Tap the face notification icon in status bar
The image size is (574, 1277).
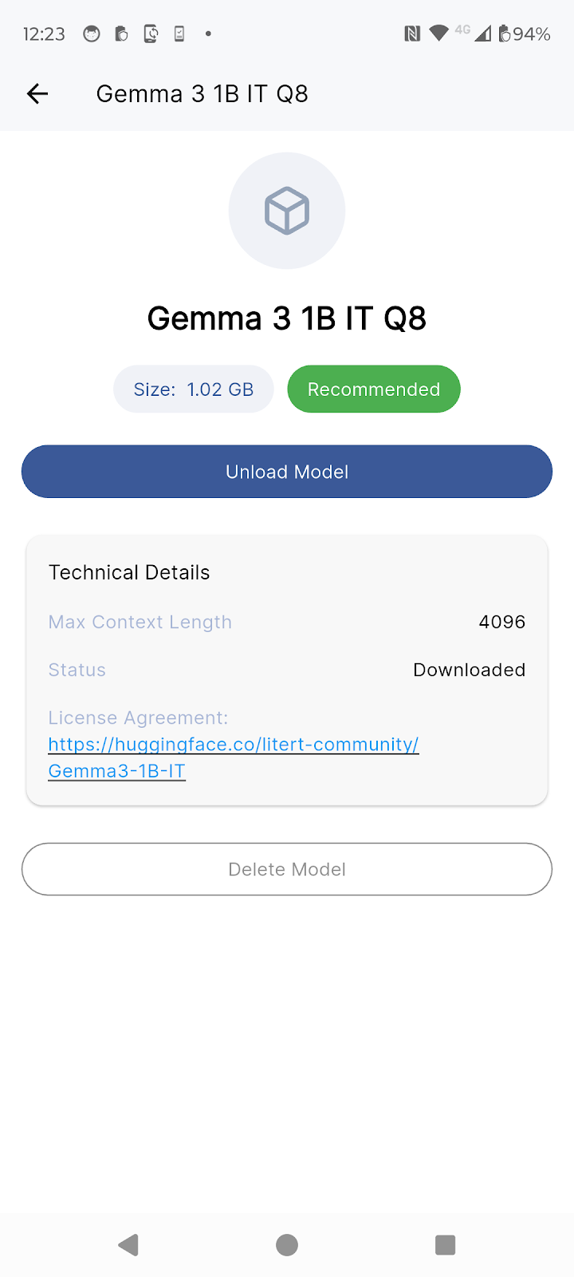pyautogui.click(x=92, y=34)
